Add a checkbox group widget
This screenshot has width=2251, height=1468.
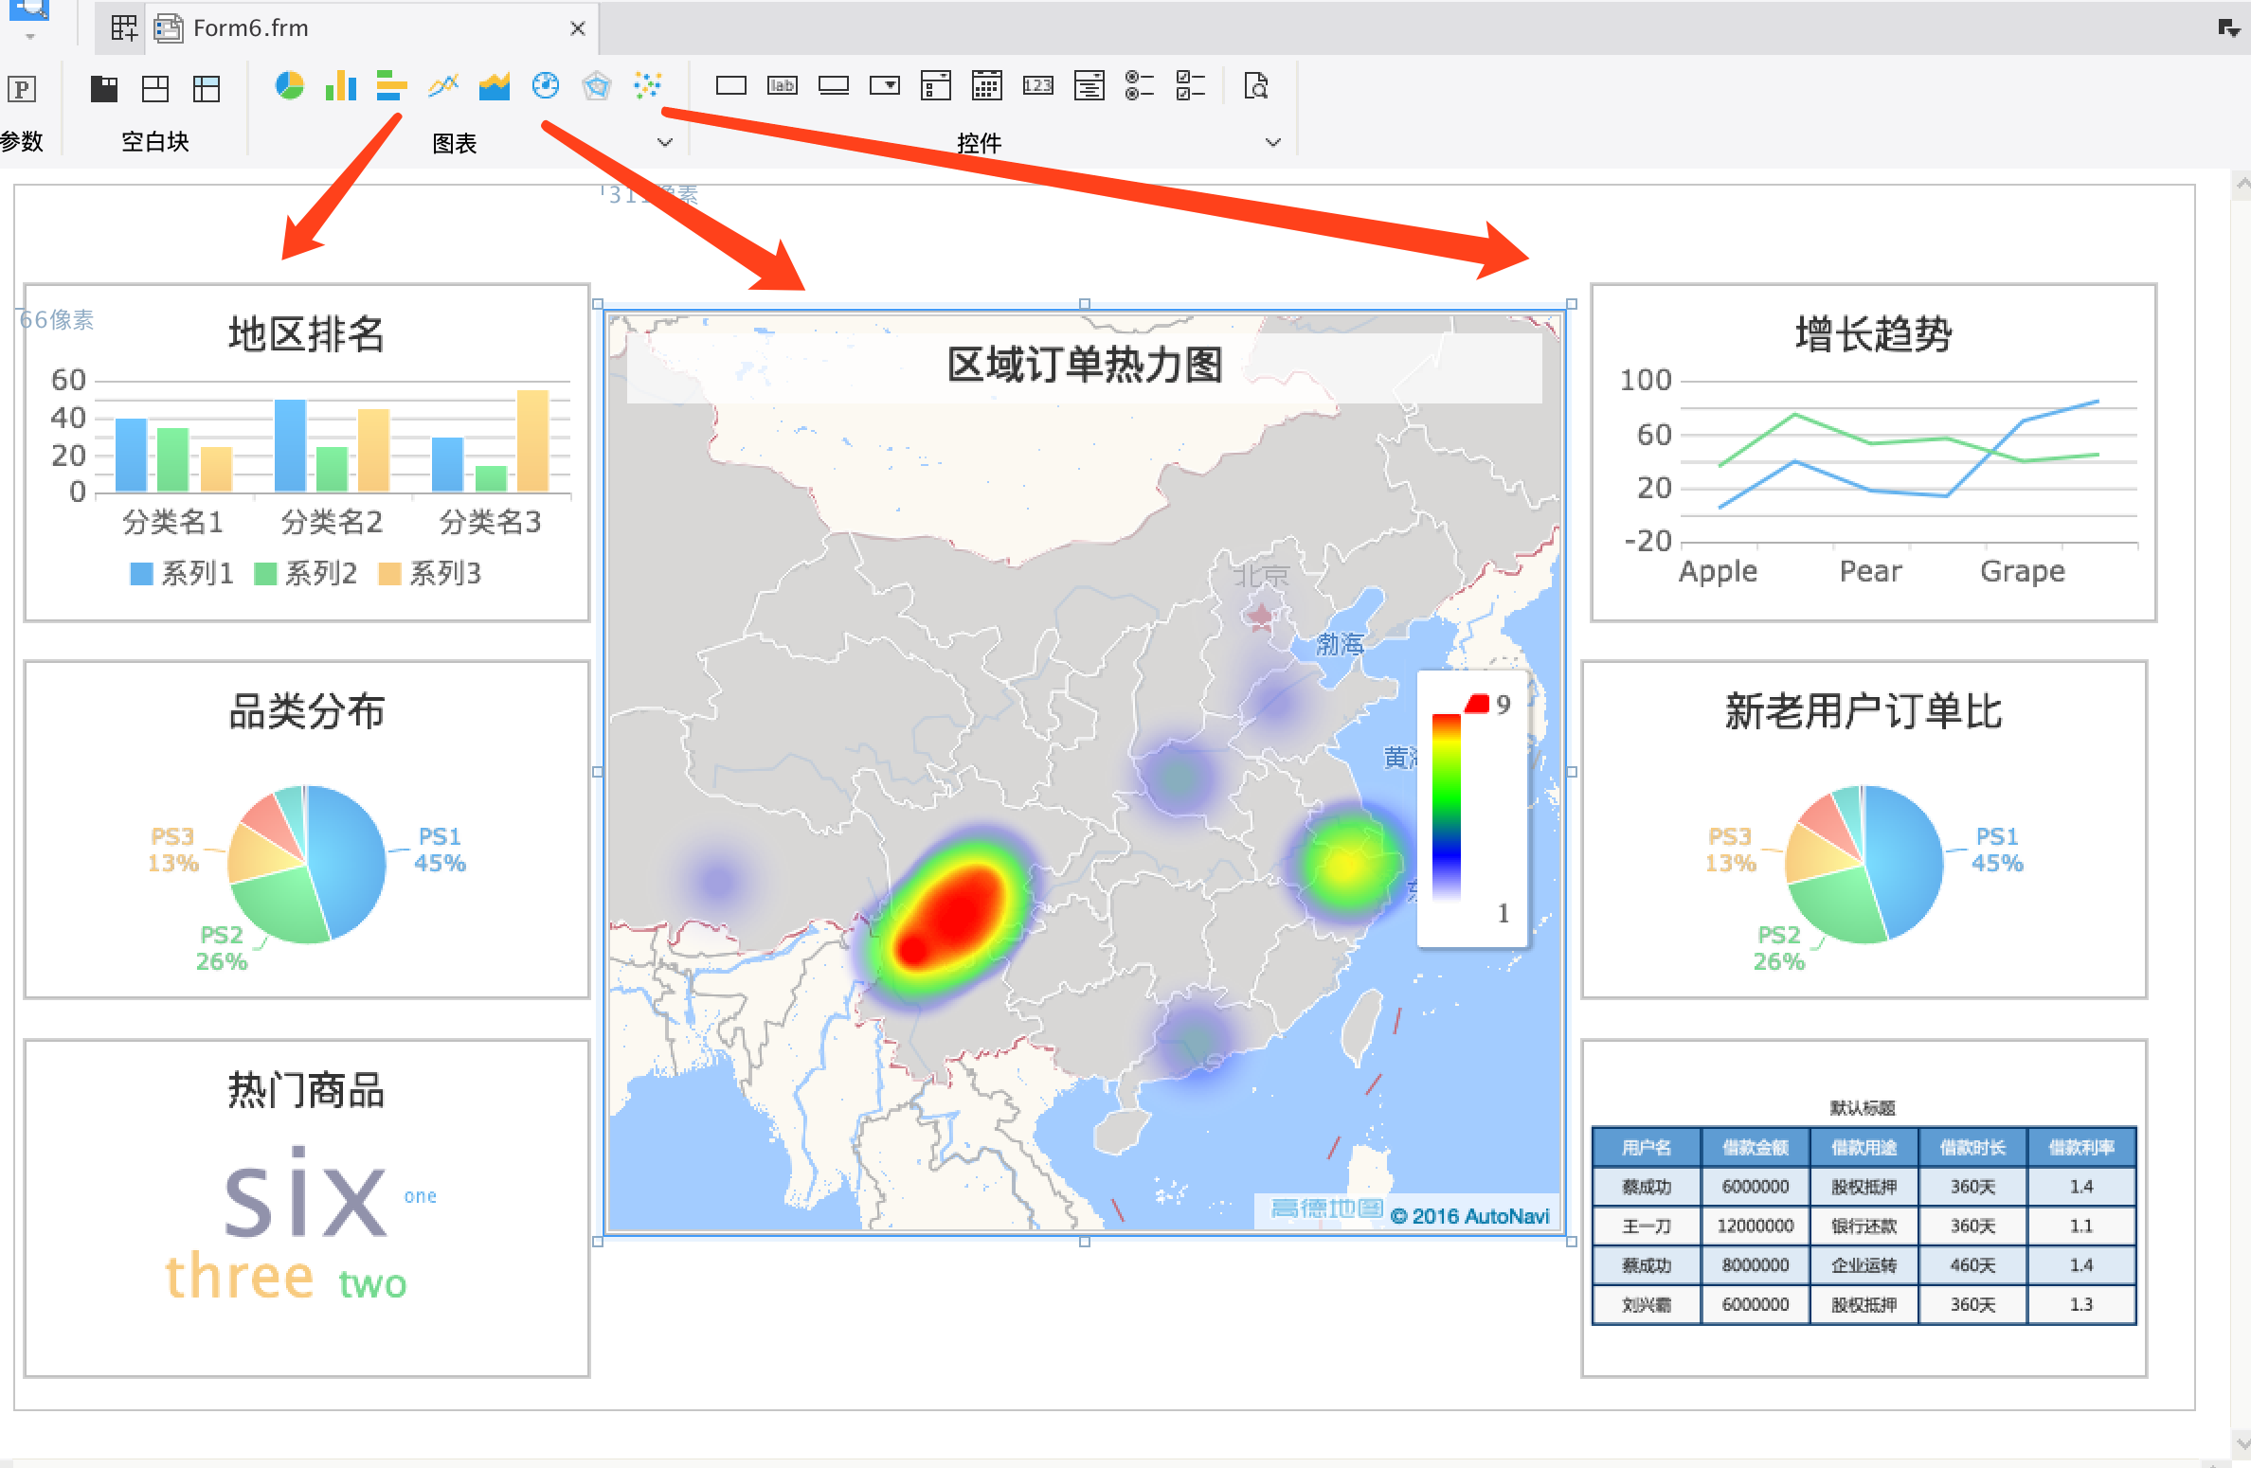(1190, 86)
